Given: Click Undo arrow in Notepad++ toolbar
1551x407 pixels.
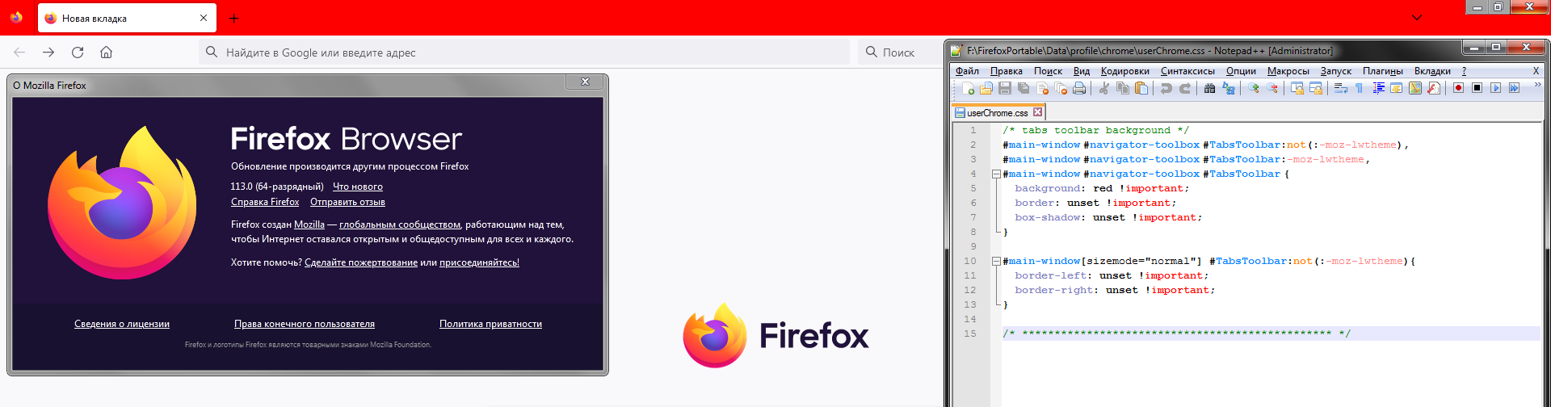Looking at the screenshot, I should 1166,88.
